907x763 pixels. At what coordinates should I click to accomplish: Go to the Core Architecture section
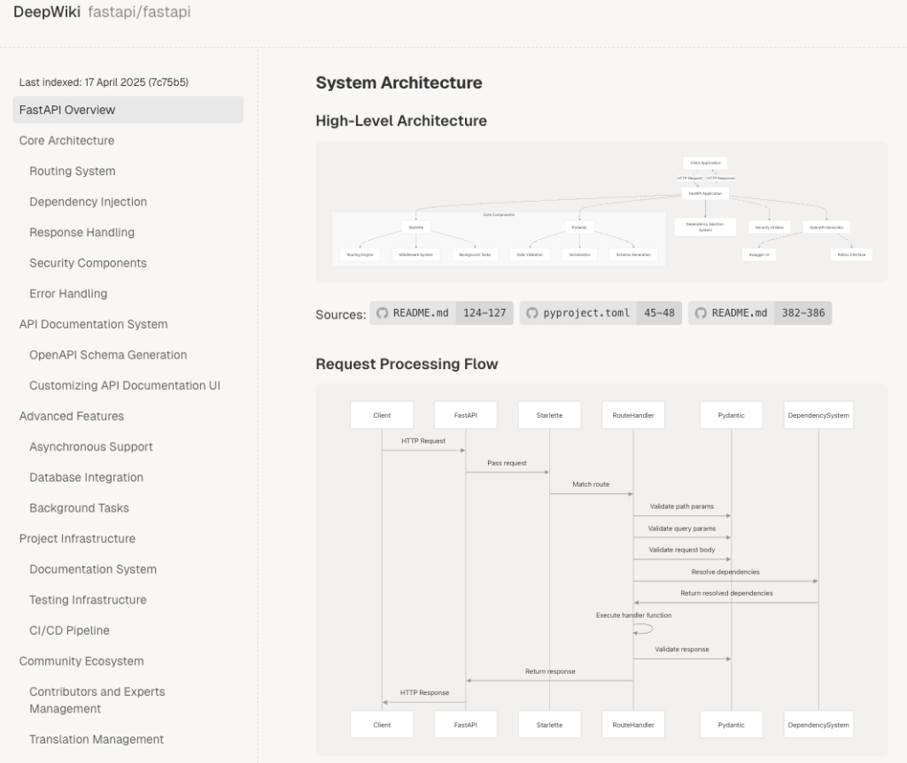pos(66,141)
